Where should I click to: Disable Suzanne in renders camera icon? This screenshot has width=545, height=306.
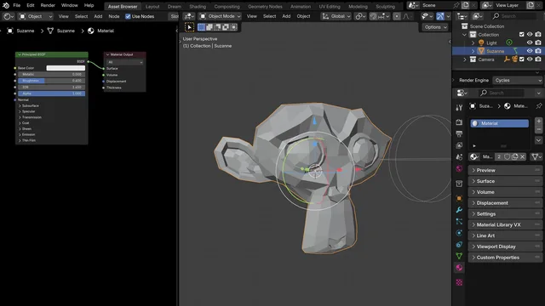538,51
